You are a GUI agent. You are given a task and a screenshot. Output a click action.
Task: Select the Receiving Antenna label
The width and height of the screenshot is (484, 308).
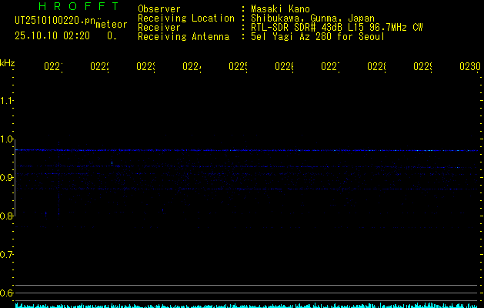point(183,36)
